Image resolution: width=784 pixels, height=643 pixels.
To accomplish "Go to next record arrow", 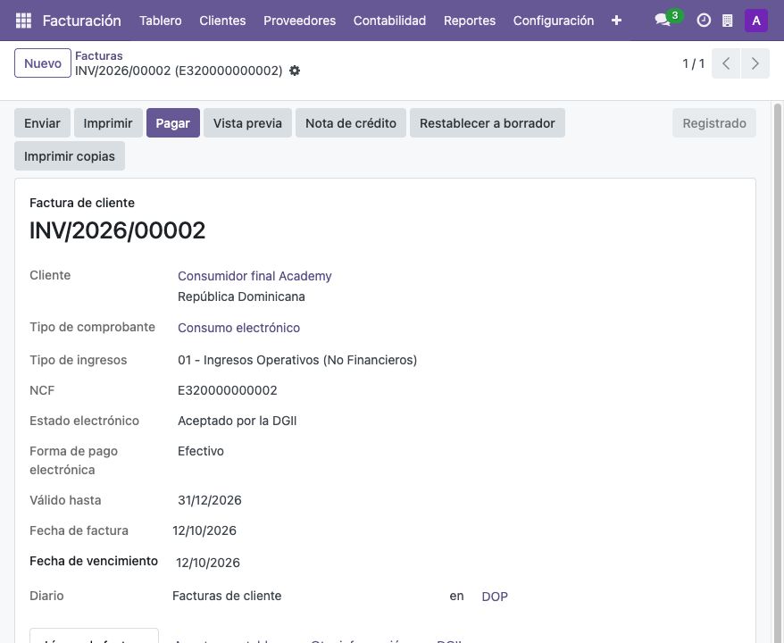I will 755,63.
